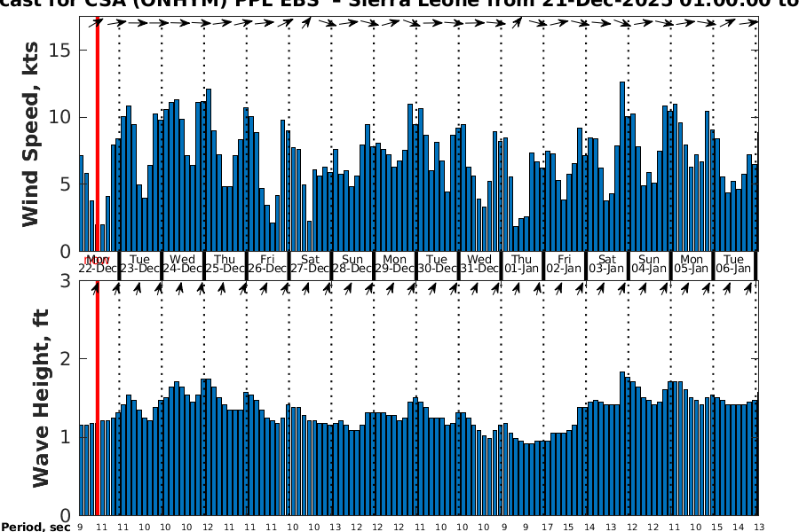Click the last wind direction arrow at top right
The image size is (799, 532).
coord(753,24)
